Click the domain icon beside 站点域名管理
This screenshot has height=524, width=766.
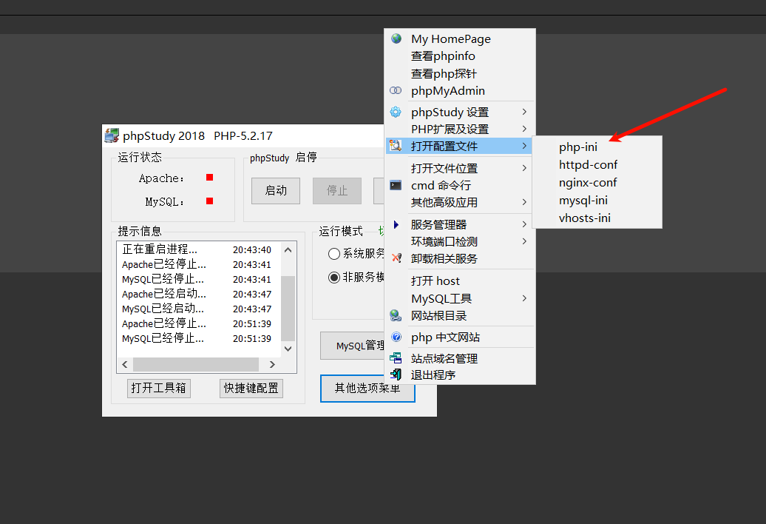[396, 357]
